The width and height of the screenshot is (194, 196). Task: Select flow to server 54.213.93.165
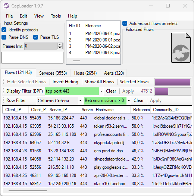pos(97,126)
